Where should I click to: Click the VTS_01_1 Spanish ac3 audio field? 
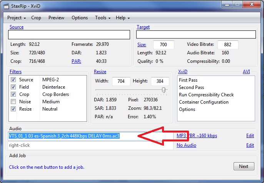[90, 136]
